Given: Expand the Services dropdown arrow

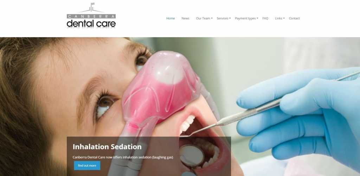Looking at the screenshot, I should coord(230,18).
